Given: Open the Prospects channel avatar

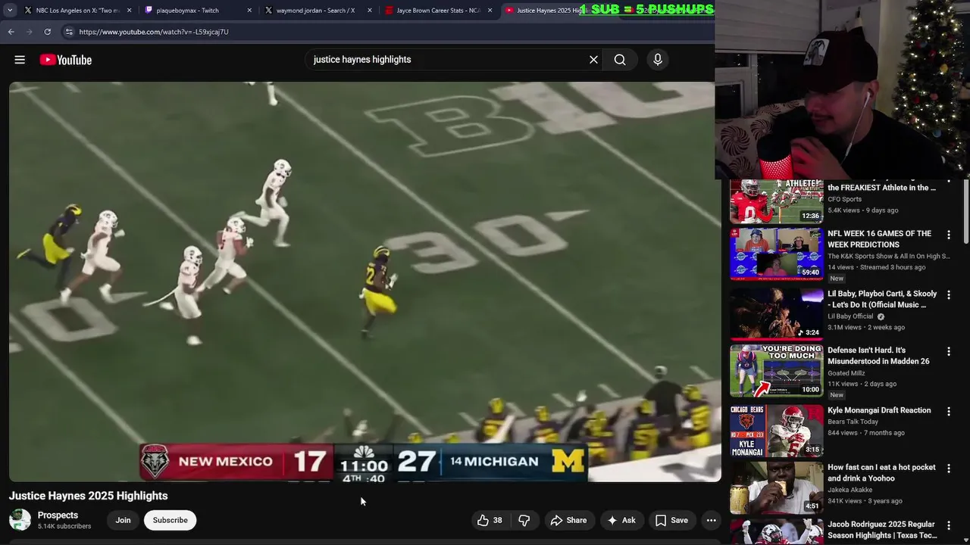Looking at the screenshot, I should pyautogui.click(x=20, y=520).
